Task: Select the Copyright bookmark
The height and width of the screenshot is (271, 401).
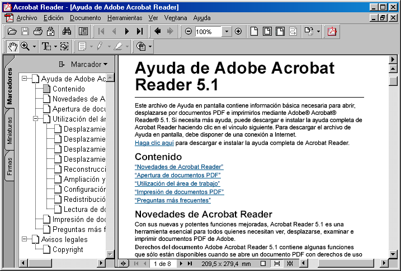Action: [x=68, y=250]
